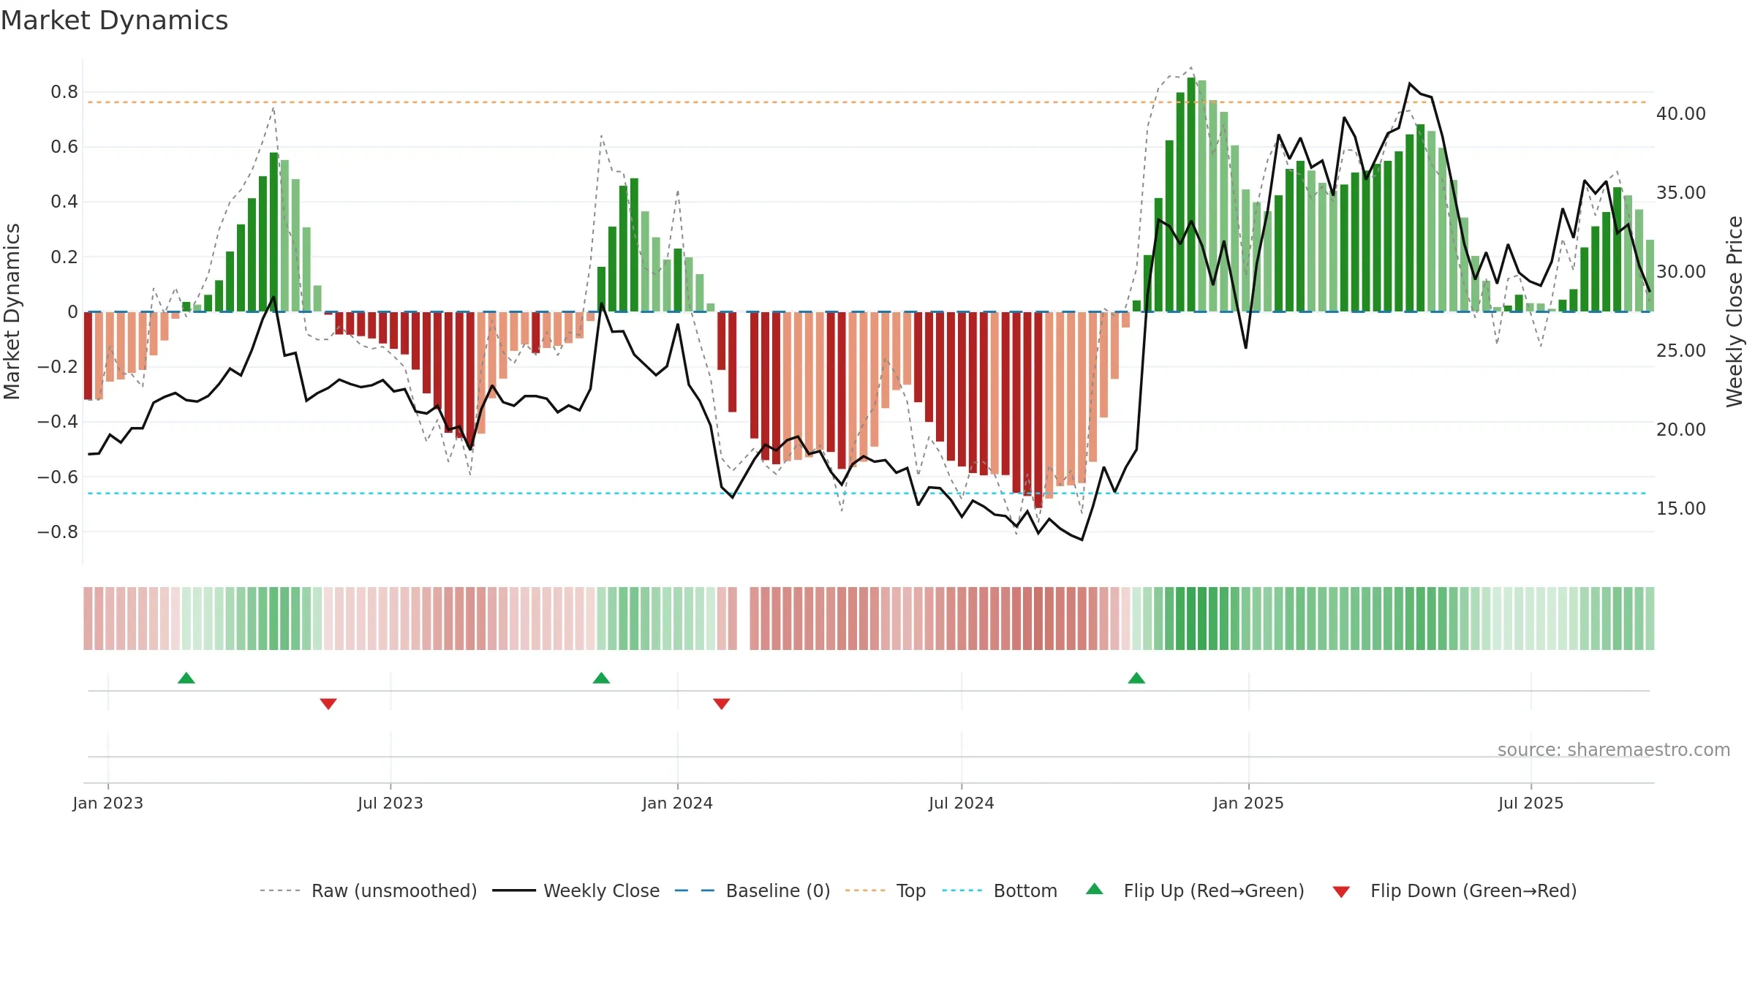Click the 30.00 price axis label
This screenshot has height=987, width=1755.
pos(1681,272)
